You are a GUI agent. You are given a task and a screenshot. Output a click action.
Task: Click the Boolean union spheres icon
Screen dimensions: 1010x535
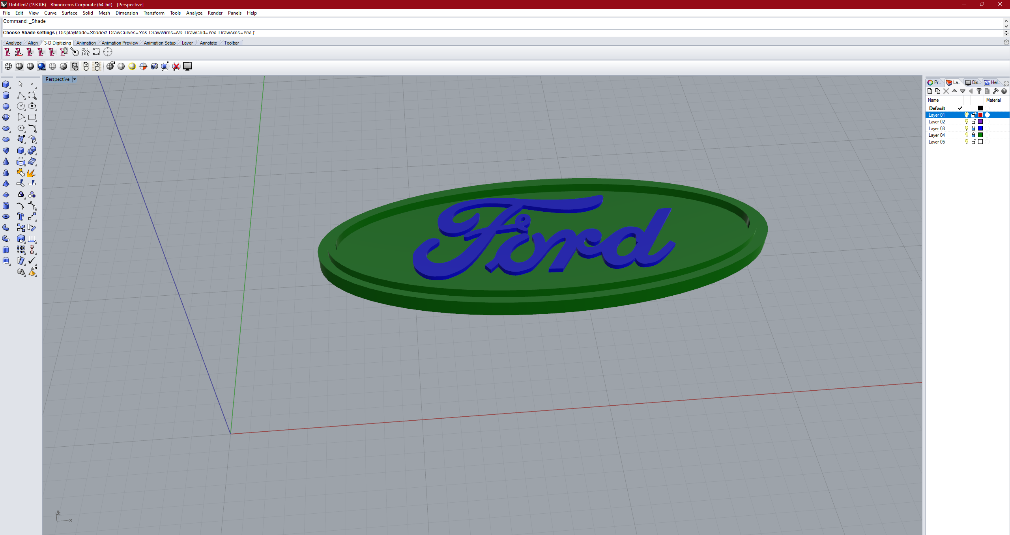pyautogui.click(x=32, y=151)
